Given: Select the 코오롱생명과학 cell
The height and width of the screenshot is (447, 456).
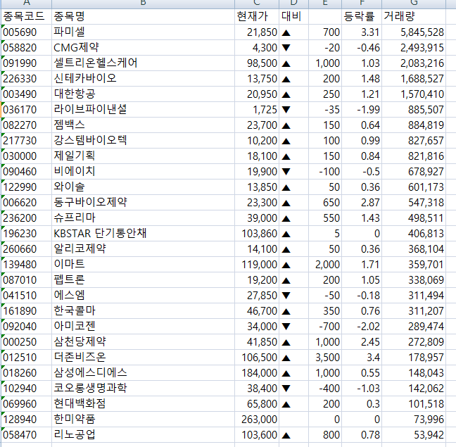Looking at the screenshot, I should [143, 389].
